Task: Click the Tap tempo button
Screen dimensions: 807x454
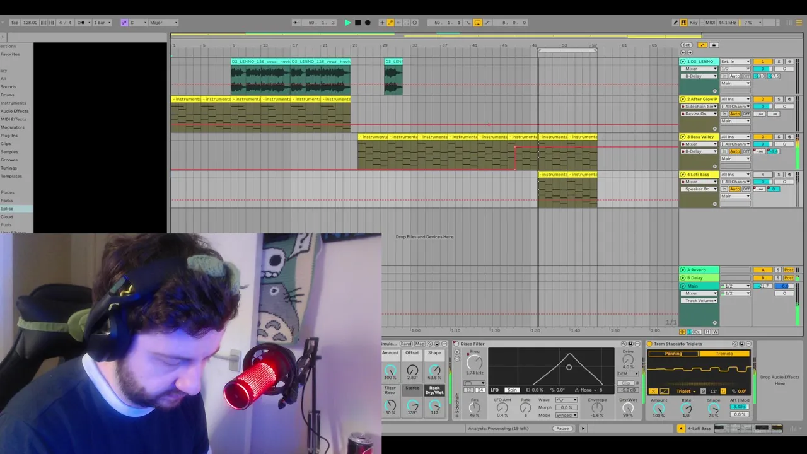Action: (x=15, y=23)
